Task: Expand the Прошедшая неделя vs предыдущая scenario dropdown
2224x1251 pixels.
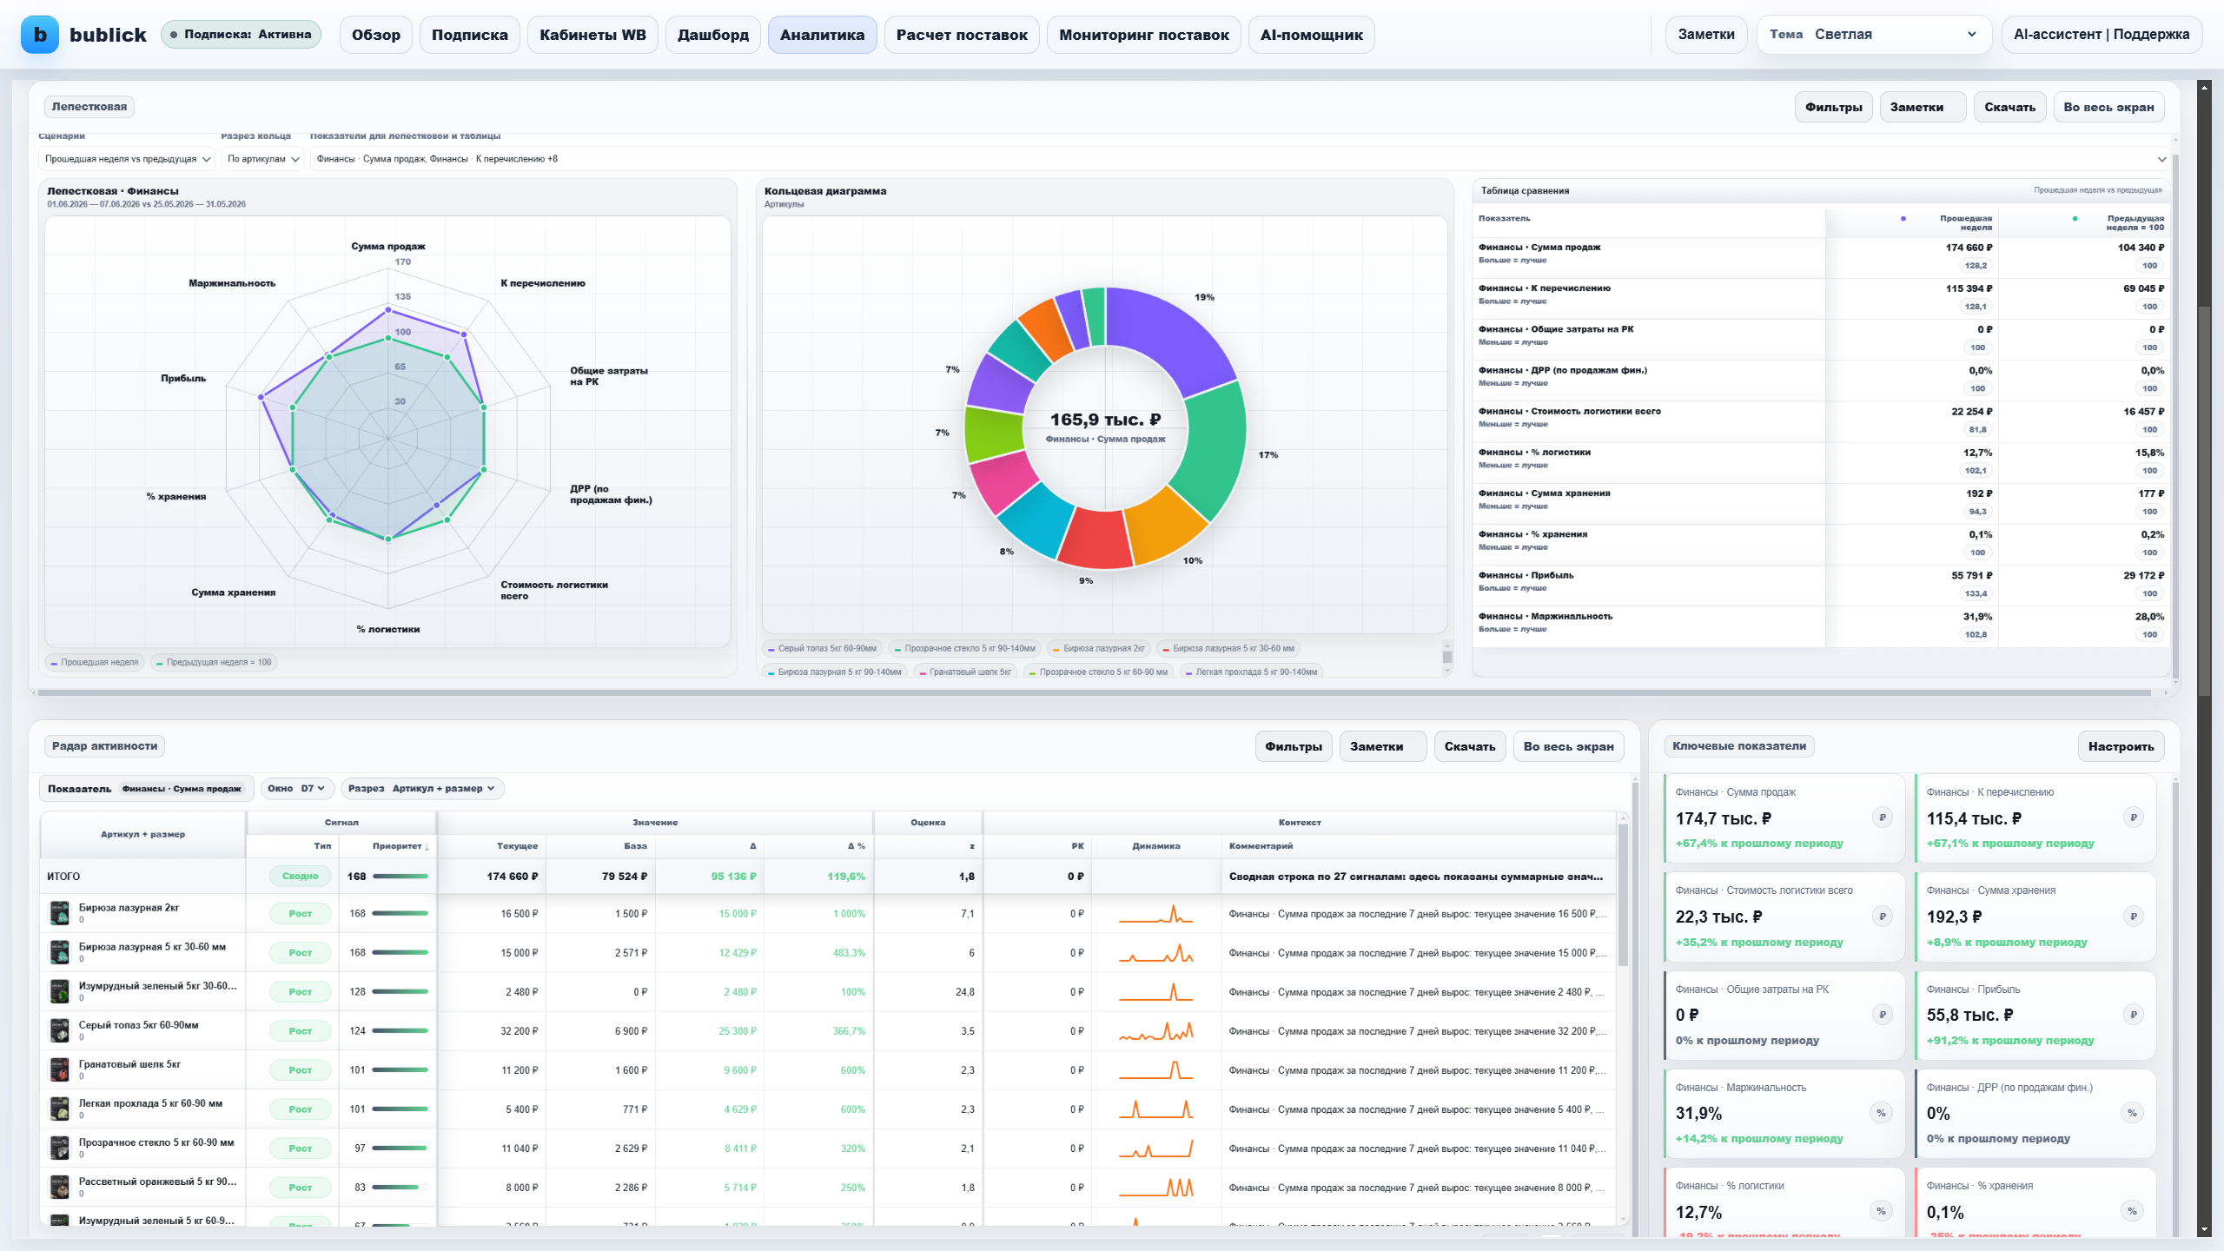Action: click(x=127, y=159)
